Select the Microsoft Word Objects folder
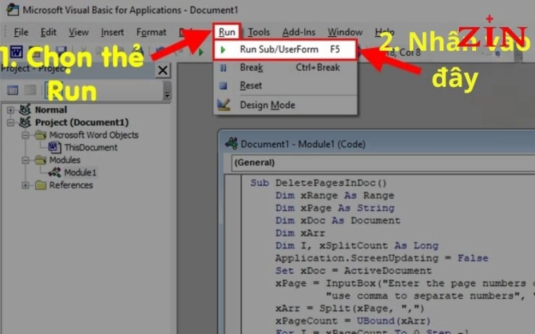 94,135
